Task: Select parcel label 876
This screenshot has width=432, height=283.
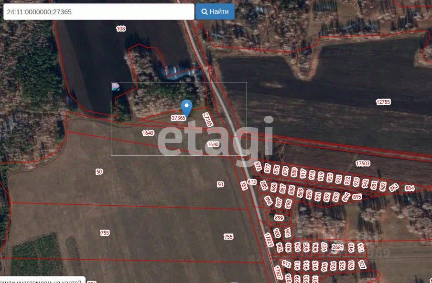Action: tap(258, 166)
